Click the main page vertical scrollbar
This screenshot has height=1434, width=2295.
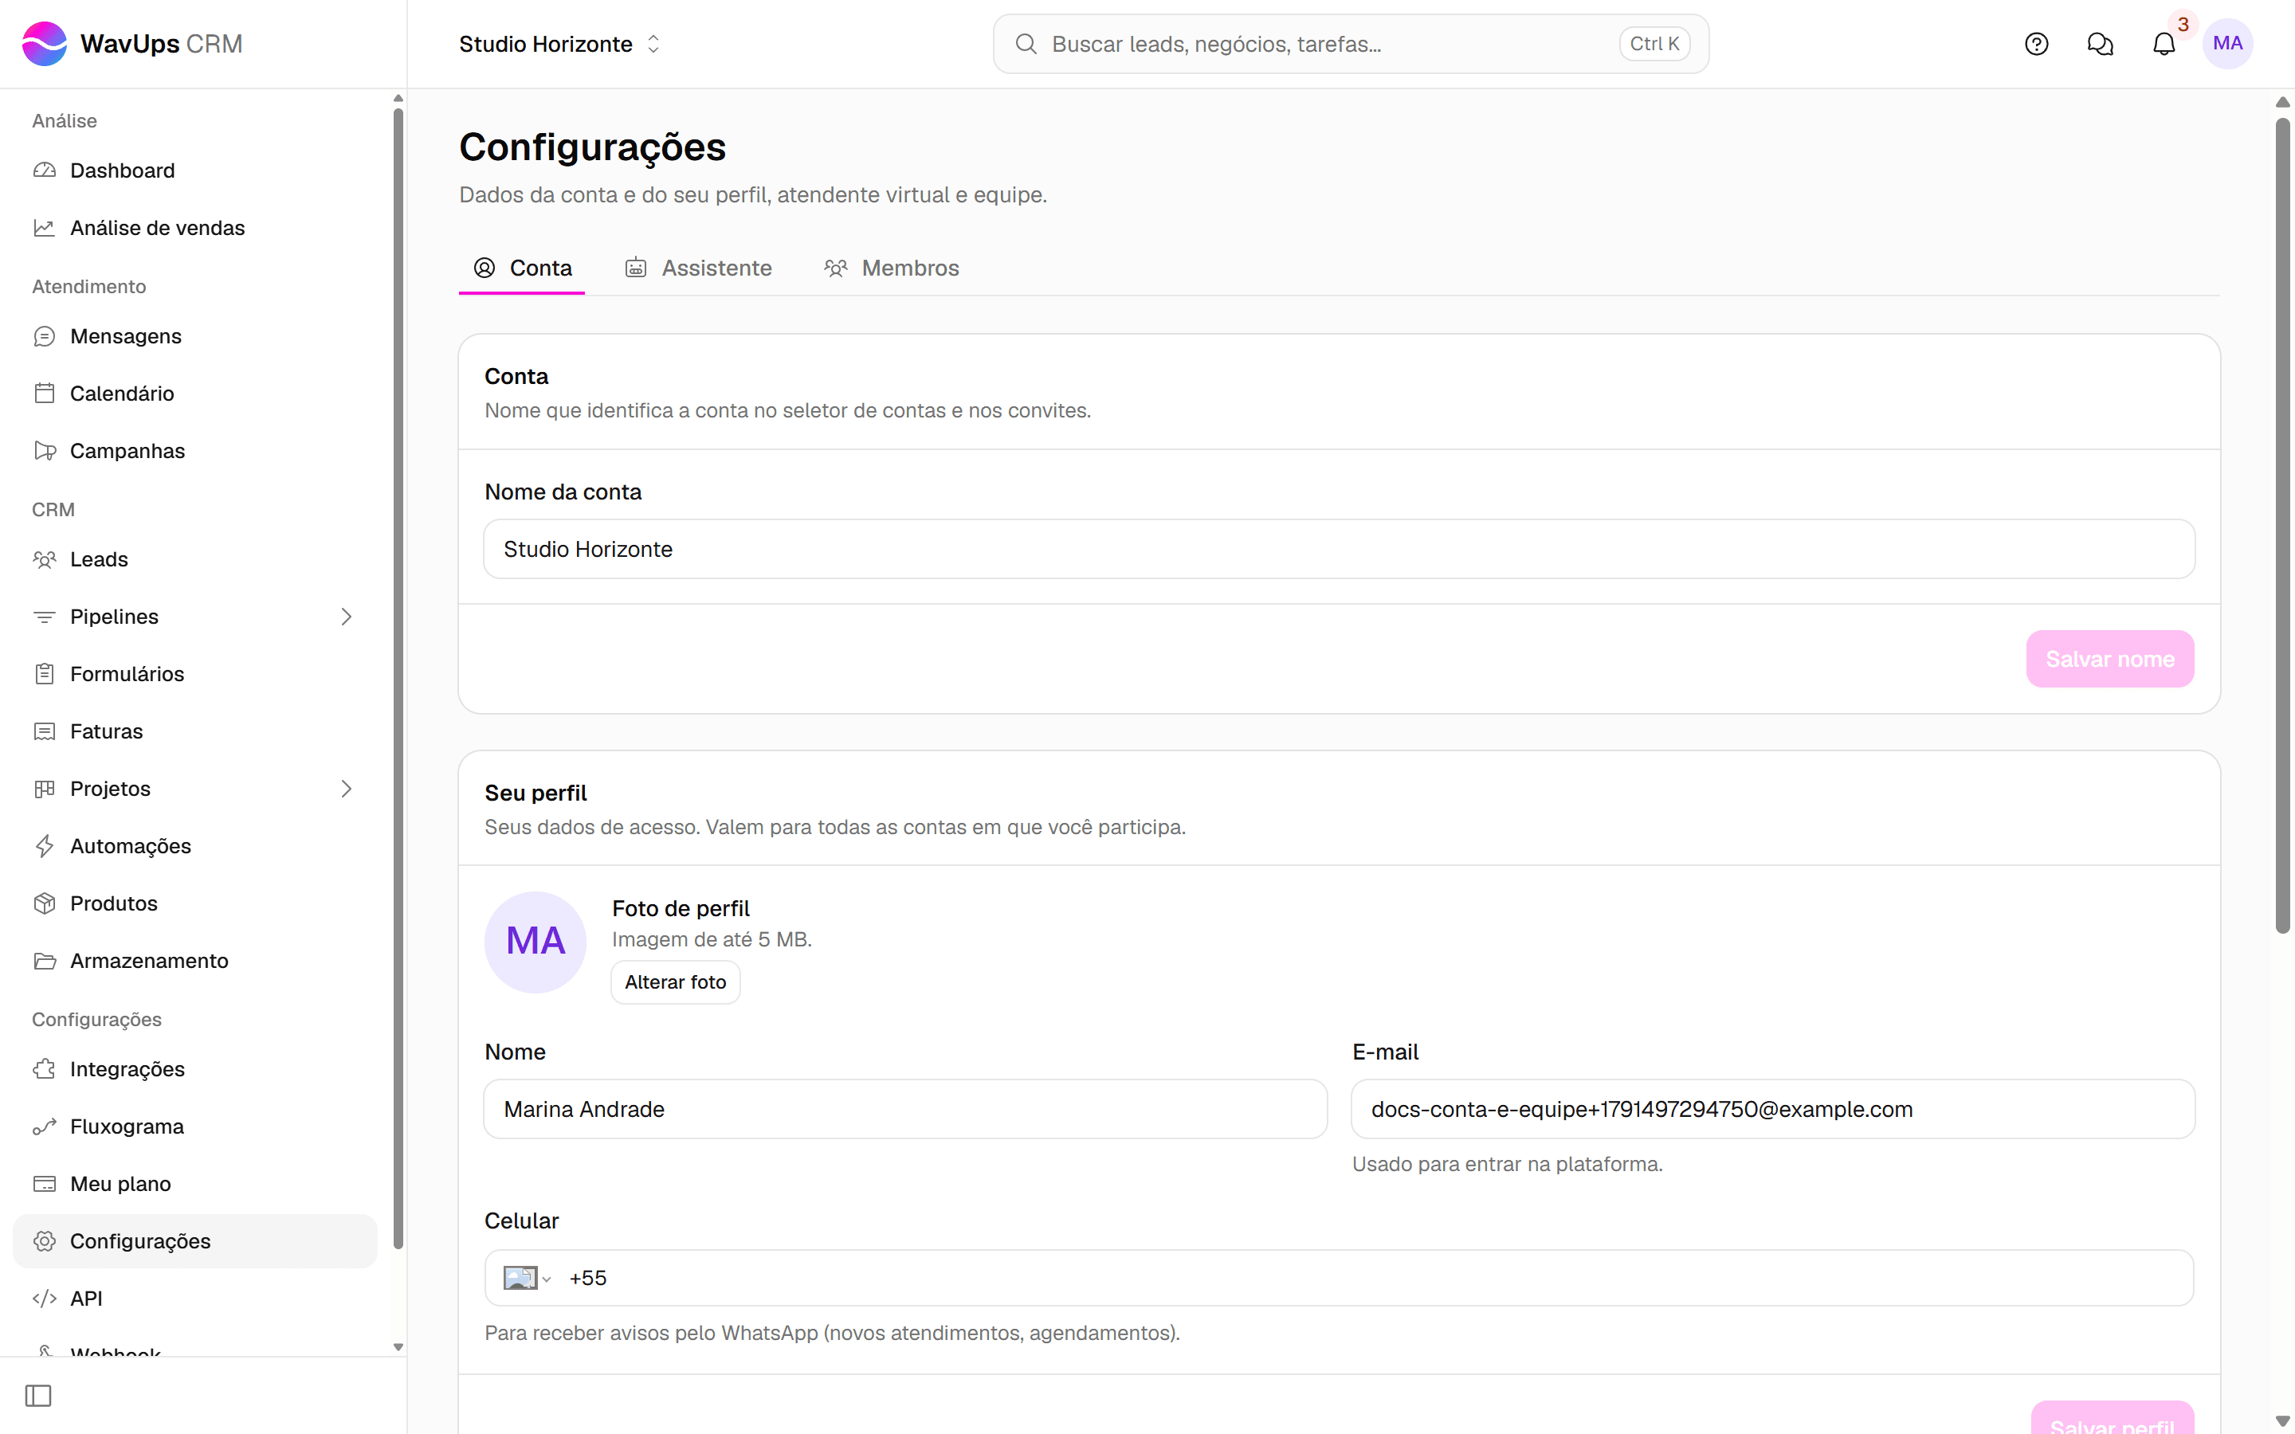point(2283,527)
